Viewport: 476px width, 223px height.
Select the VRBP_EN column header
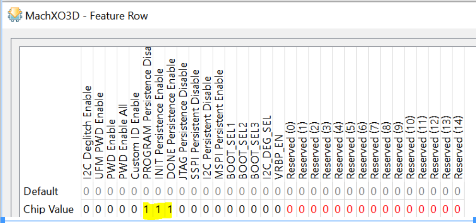click(278, 157)
